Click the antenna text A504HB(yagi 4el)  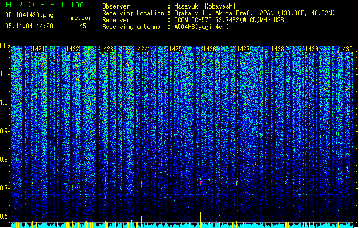tap(201, 27)
